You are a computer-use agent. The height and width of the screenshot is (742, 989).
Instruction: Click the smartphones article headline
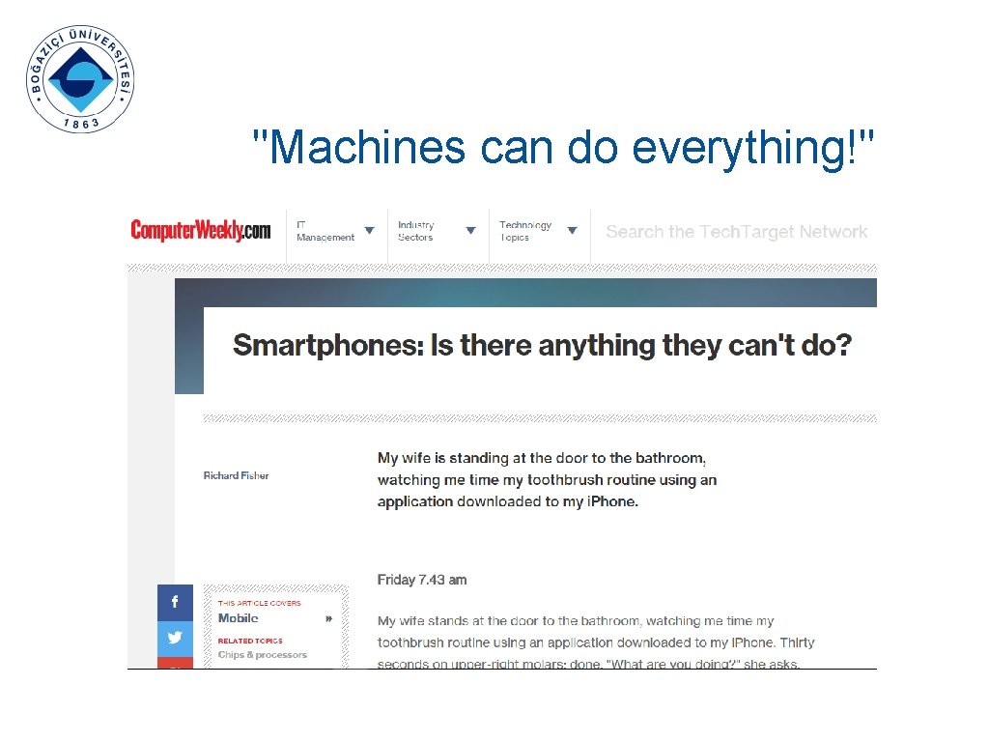[x=541, y=346]
